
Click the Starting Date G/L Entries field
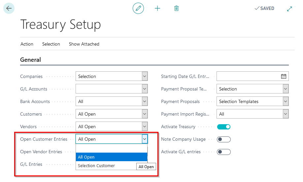[x=248, y=76]
